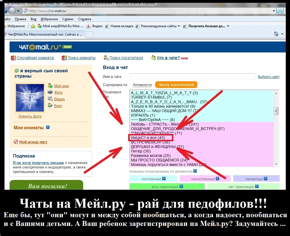Viewport: 290px width, 236px height.
Task: Click the Видео film icon
Action: 50,99
